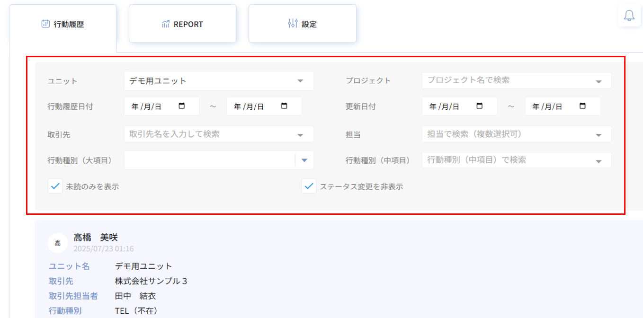This screenshot has height=318, width=643.
Task: Click the sliders icon on the 設定 tab
Action: click(x=293, y=24)
